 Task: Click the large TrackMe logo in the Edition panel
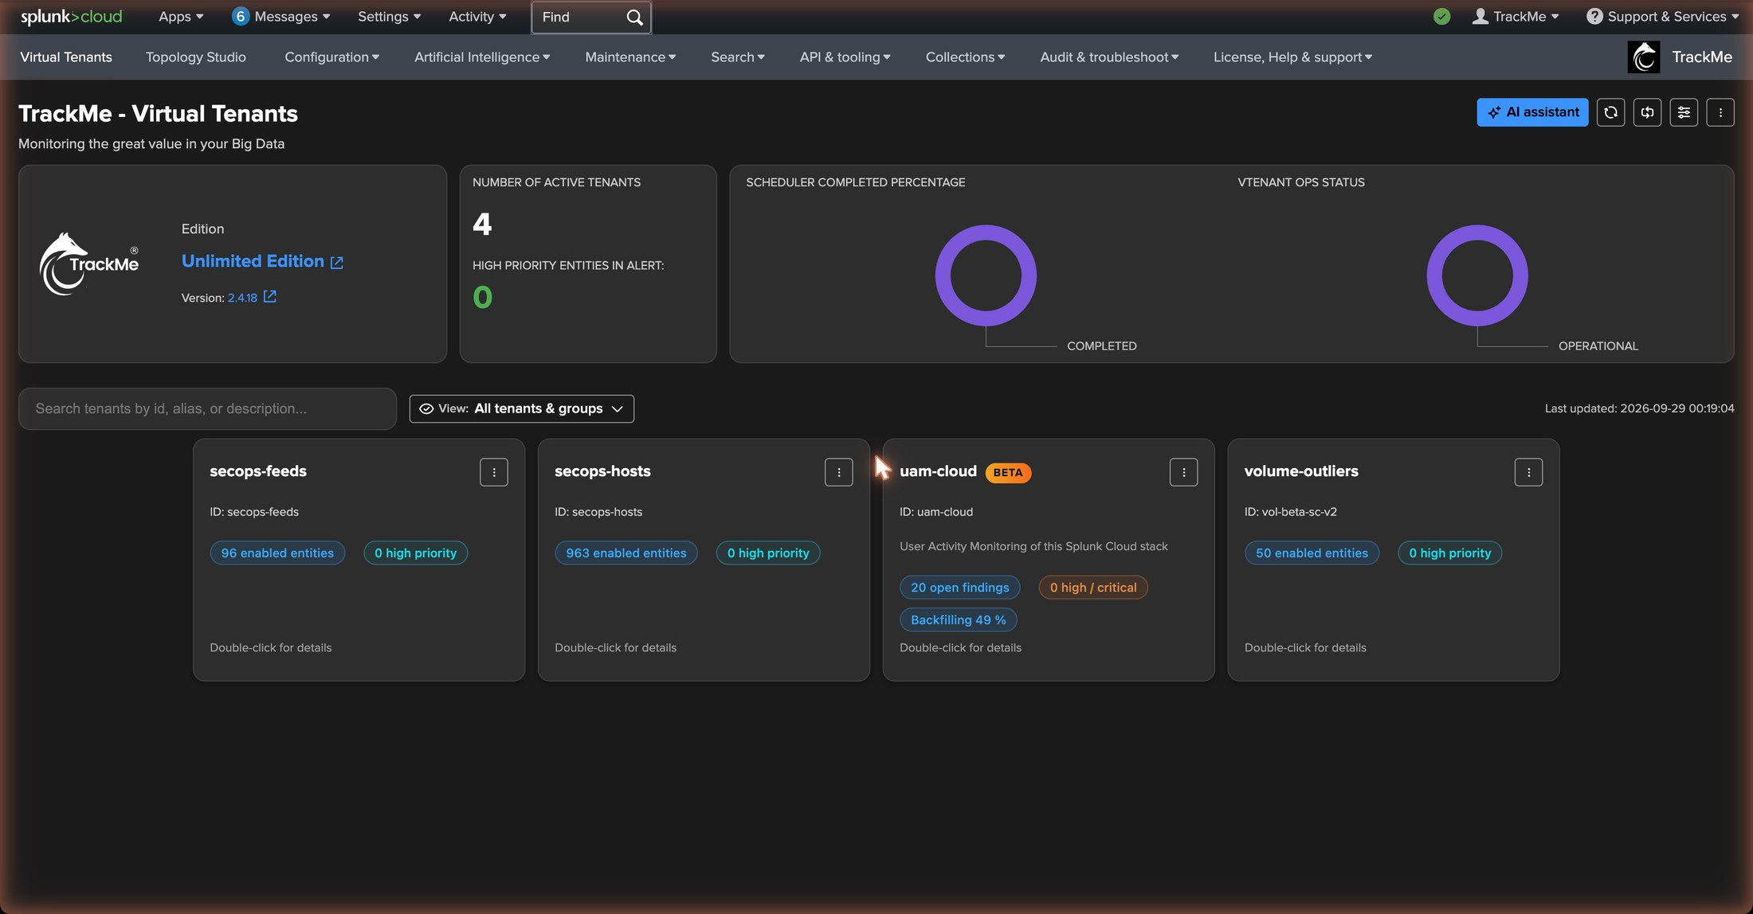coord(89,264)
